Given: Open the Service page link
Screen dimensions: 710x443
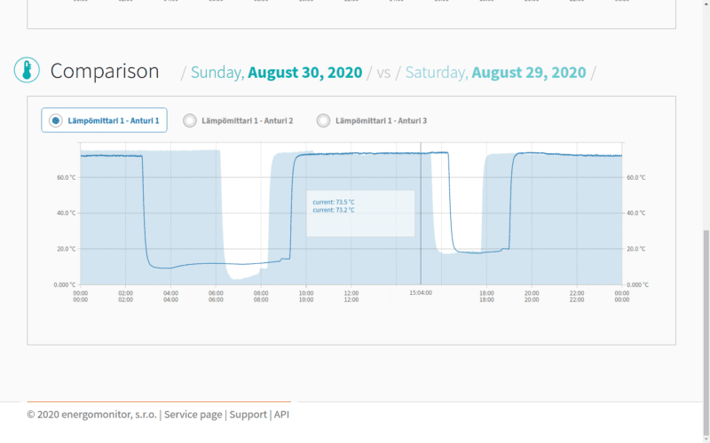Looking at the screenshot, I should tap(193, 415).
